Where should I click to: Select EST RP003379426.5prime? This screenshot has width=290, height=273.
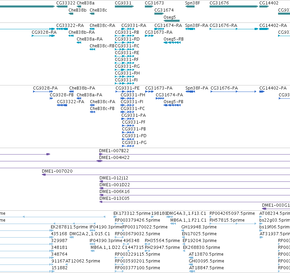pyautogui.click(x=137, y=220)
